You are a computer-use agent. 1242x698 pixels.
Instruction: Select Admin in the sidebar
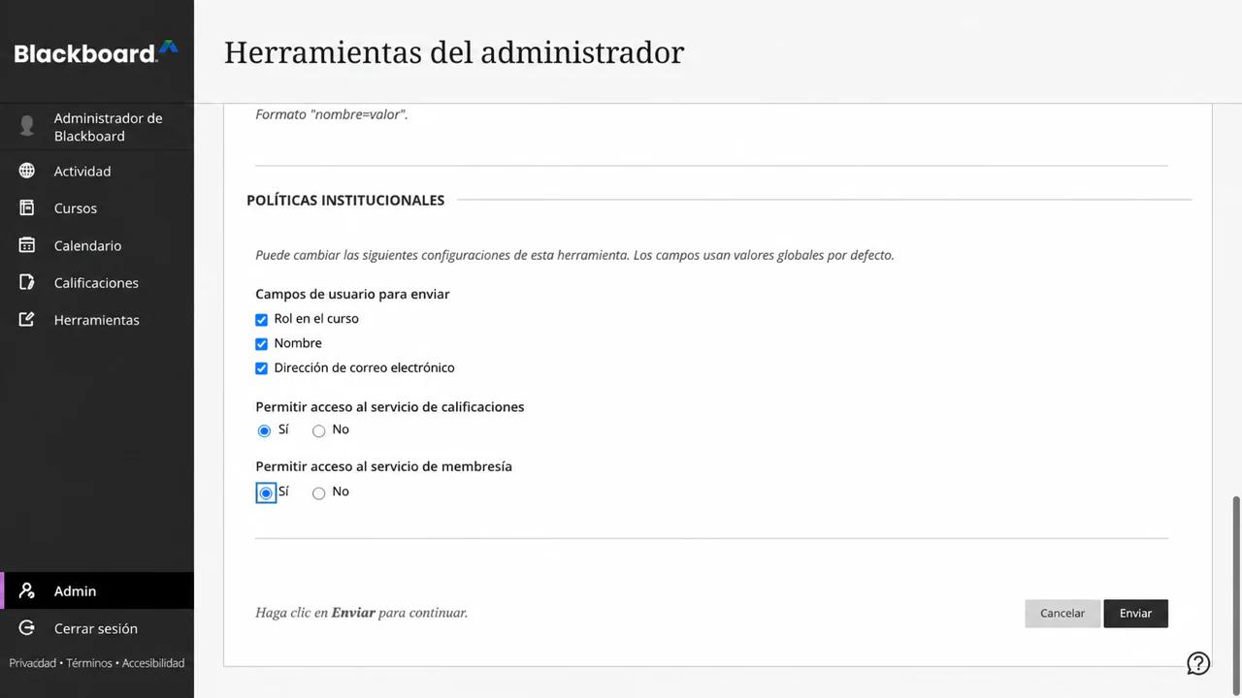tap(97, 590)
